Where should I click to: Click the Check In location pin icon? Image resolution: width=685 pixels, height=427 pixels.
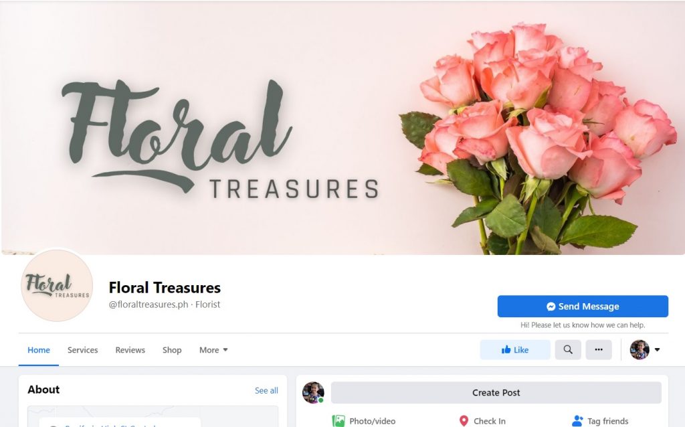click(x=464, y=421)
